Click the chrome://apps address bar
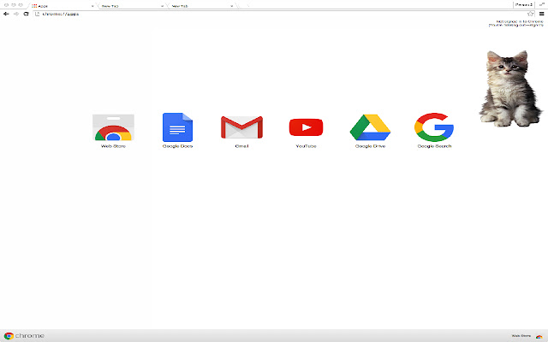 coord(283,14)
